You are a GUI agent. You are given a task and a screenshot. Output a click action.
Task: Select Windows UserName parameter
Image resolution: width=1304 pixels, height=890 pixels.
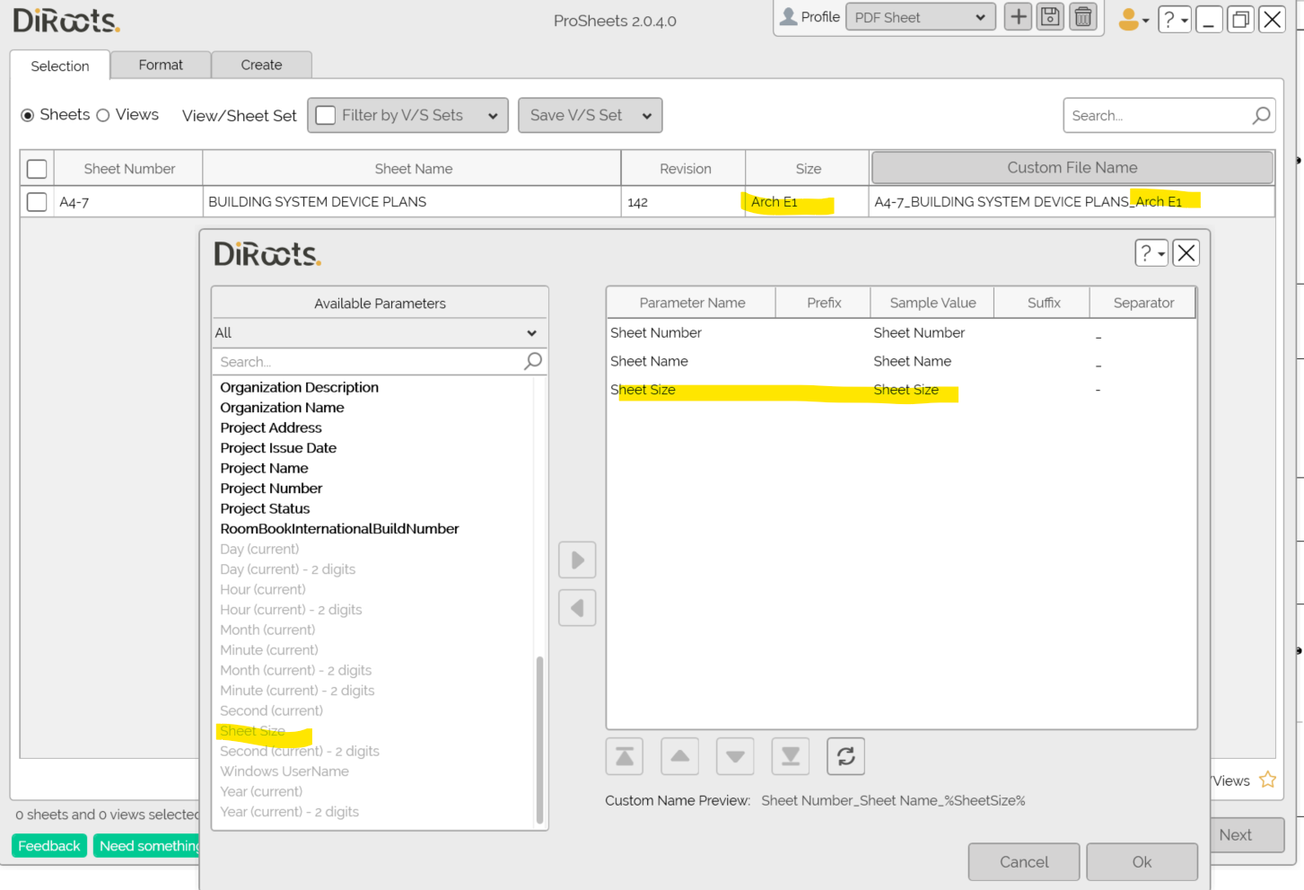point(284,771)
